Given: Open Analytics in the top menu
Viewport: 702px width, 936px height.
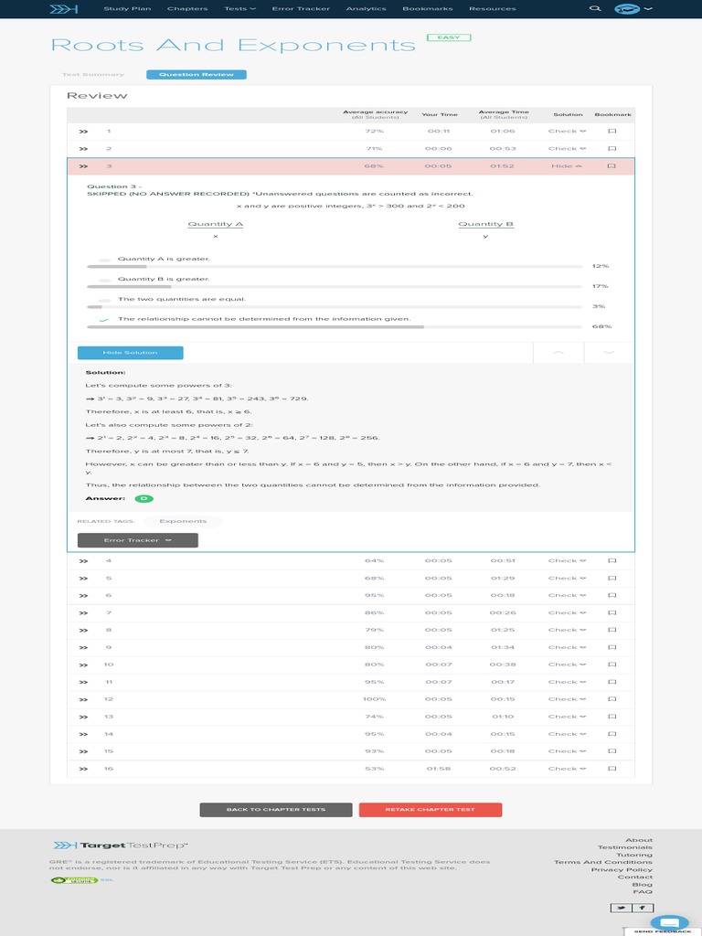Looking at the screenshot, I should point(366,8).
